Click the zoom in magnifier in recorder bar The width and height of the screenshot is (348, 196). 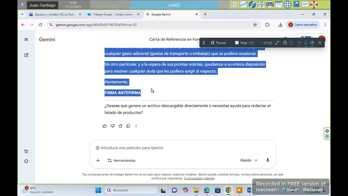285,43
